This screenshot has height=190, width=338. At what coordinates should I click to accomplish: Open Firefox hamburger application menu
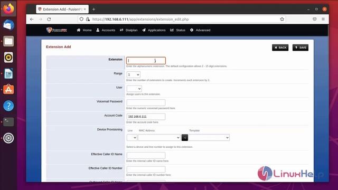(x=323, y=19)
